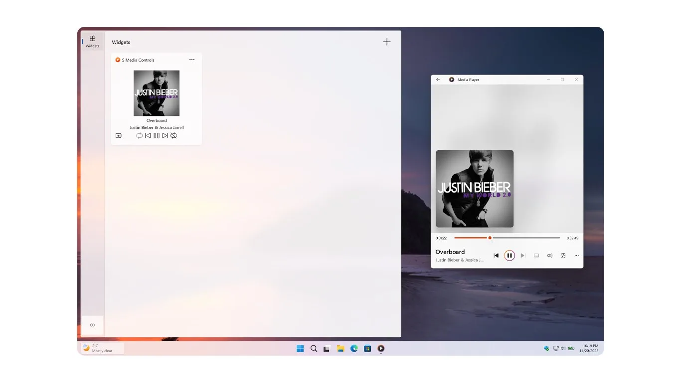Click Media Player icon on the taskbar

[381, 349]
